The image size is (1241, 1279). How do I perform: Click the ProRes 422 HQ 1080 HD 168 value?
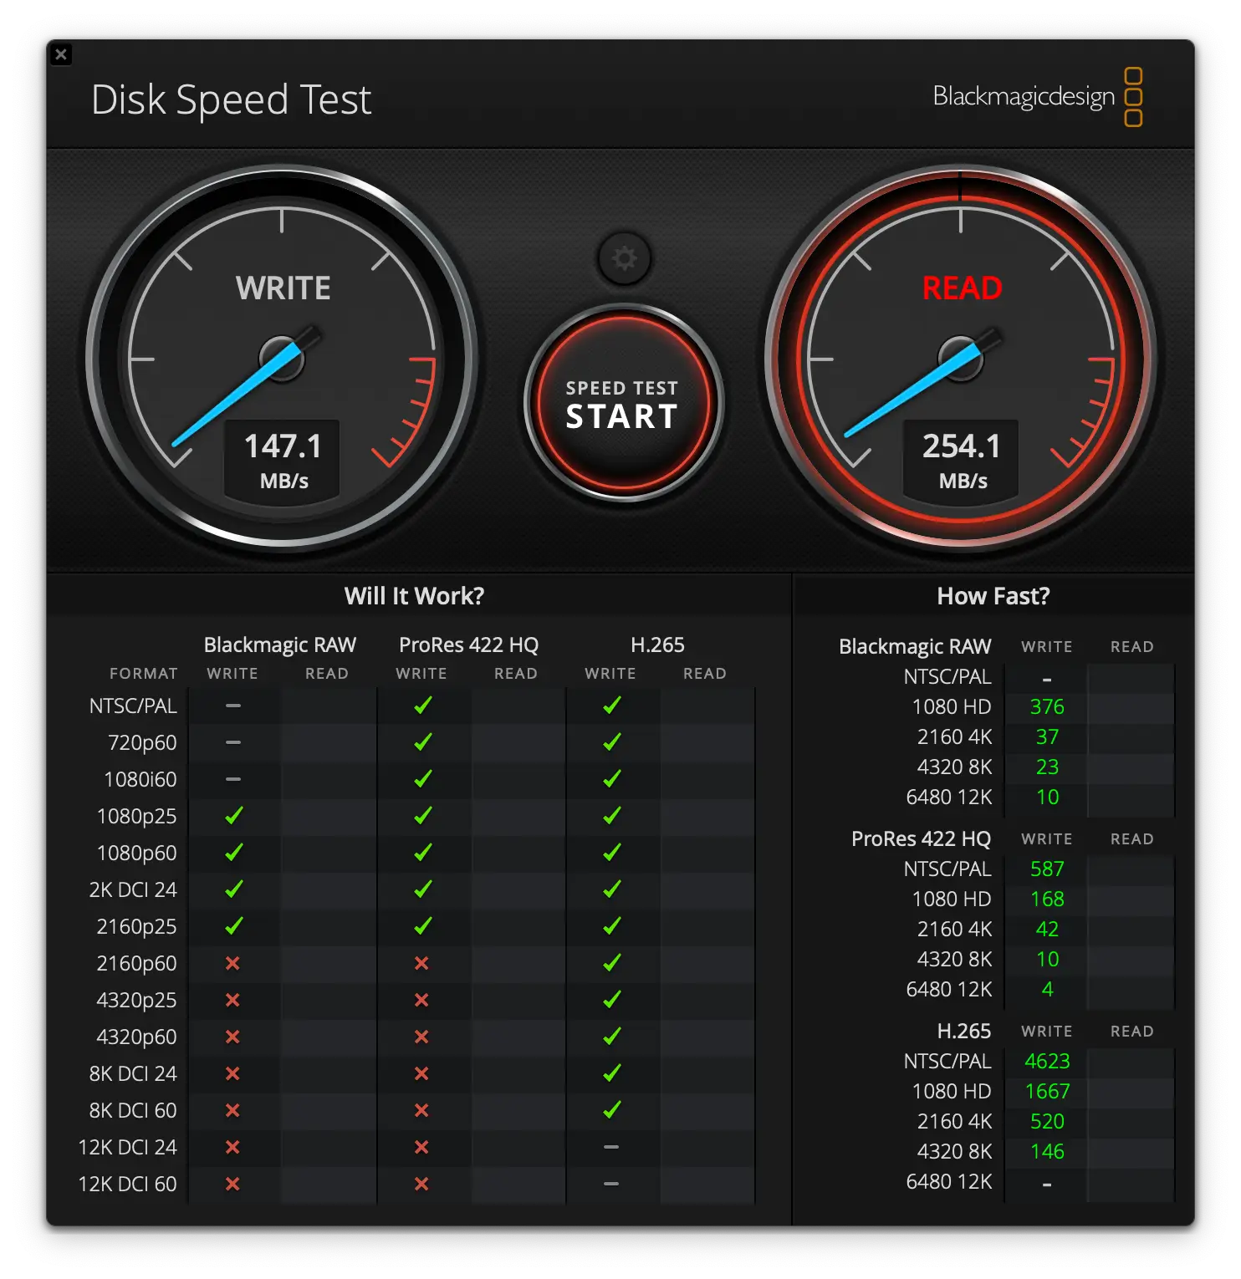pos(1047,899)
